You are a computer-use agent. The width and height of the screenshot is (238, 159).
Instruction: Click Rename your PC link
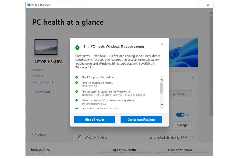[x=44, y=92]
